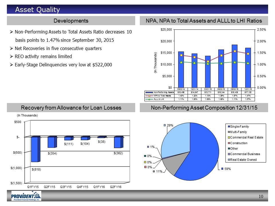Click the Q4FY15 recovery bar
The width and height of the screenshot is (275, 206).
pyautogui.click(x=85, y=138)
